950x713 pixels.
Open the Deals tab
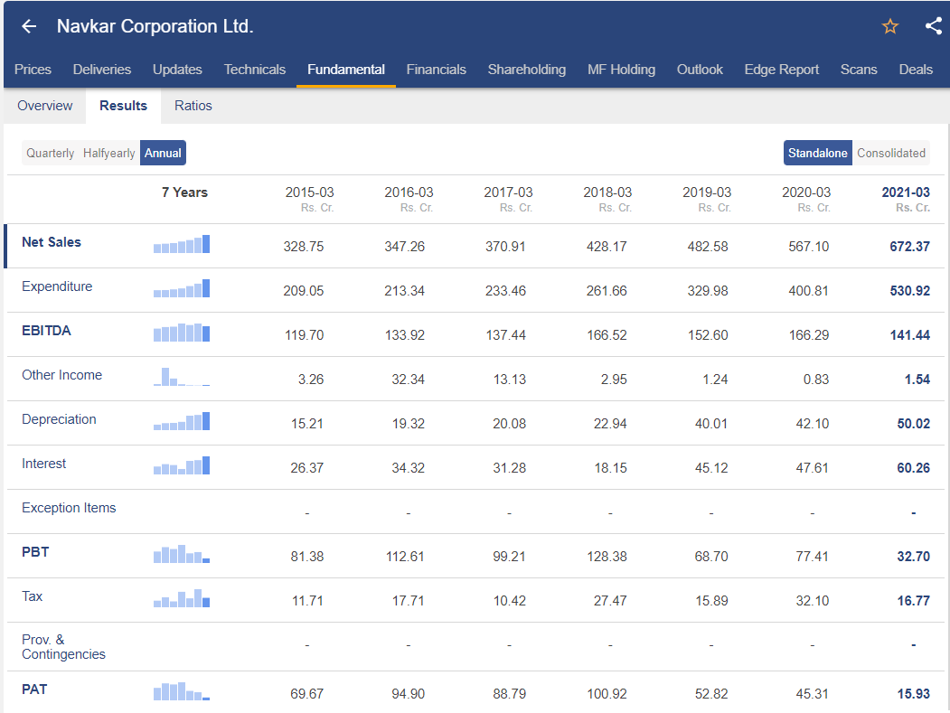click(916, 69)
